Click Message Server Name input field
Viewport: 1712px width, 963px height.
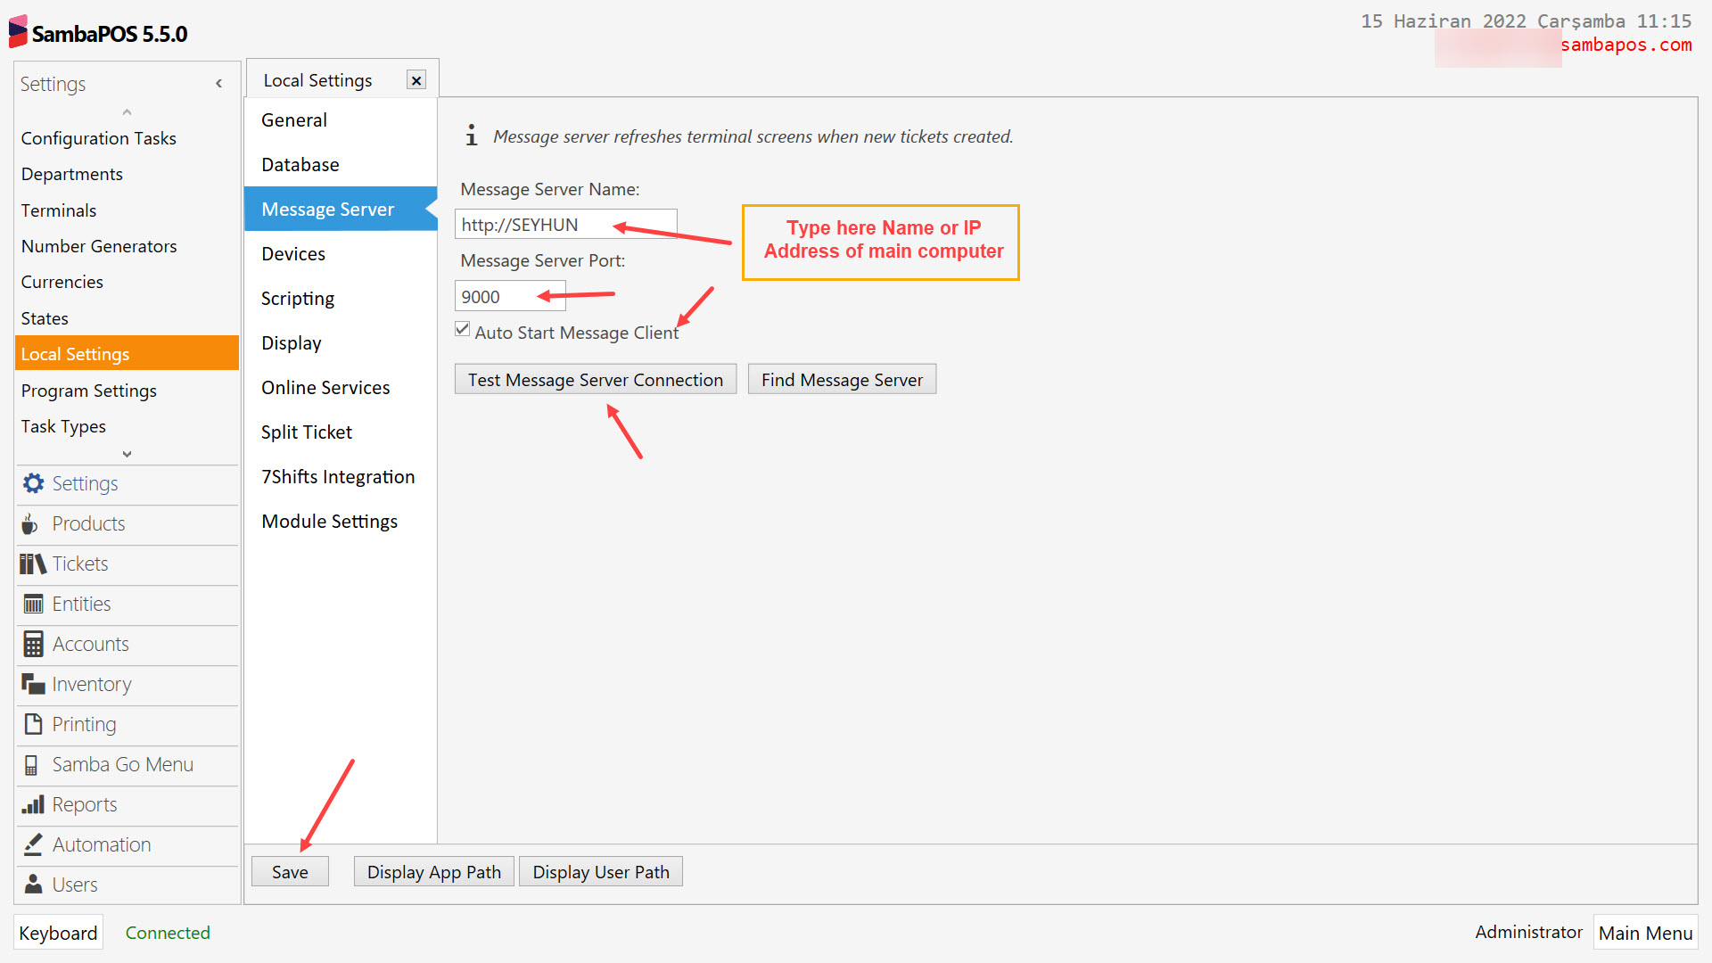coord(565,225)
